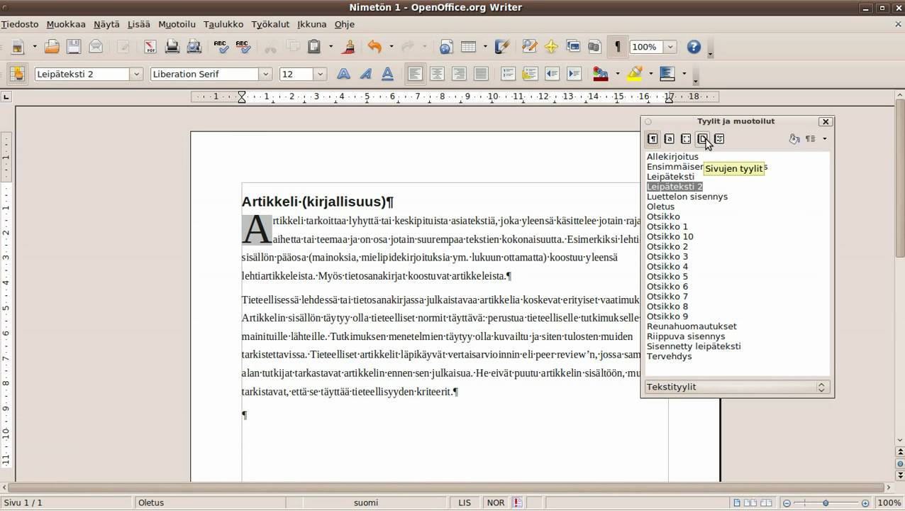Insert a hyperlink
905x511 pixels.
(446, 47)
